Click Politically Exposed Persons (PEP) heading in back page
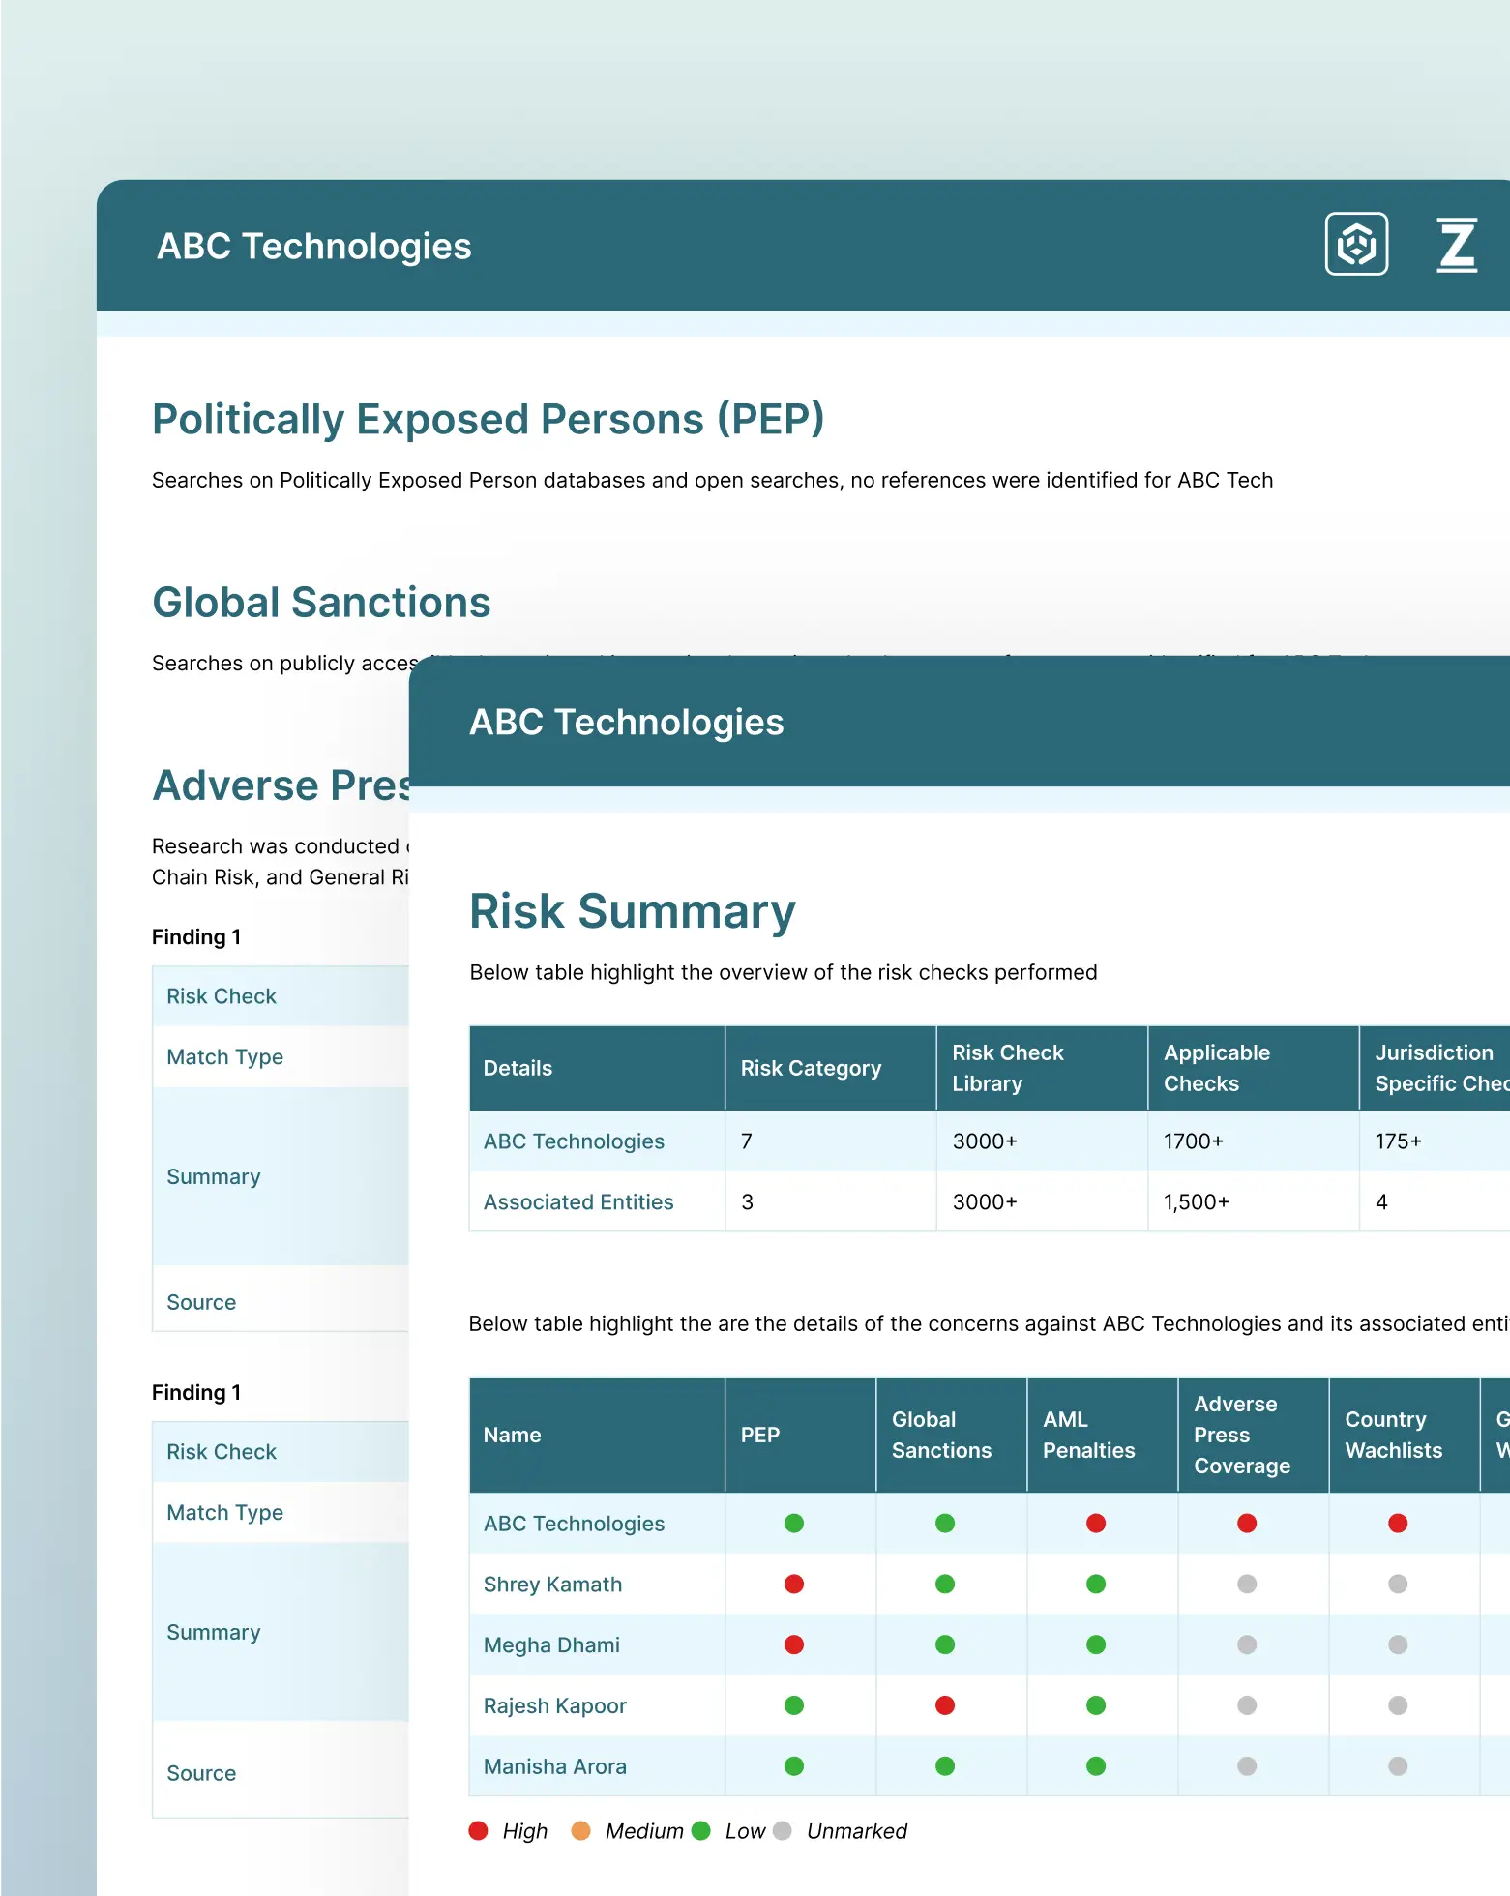Screen dimensions: 1510x1896 (489, 421)
